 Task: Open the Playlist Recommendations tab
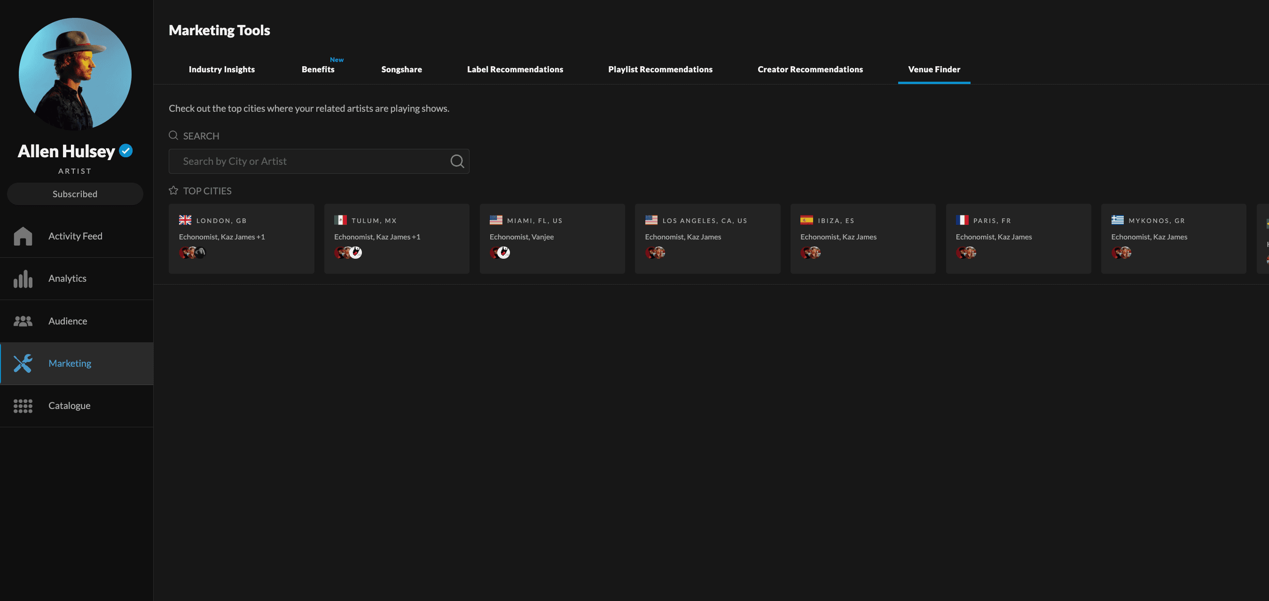click(660, 69)
